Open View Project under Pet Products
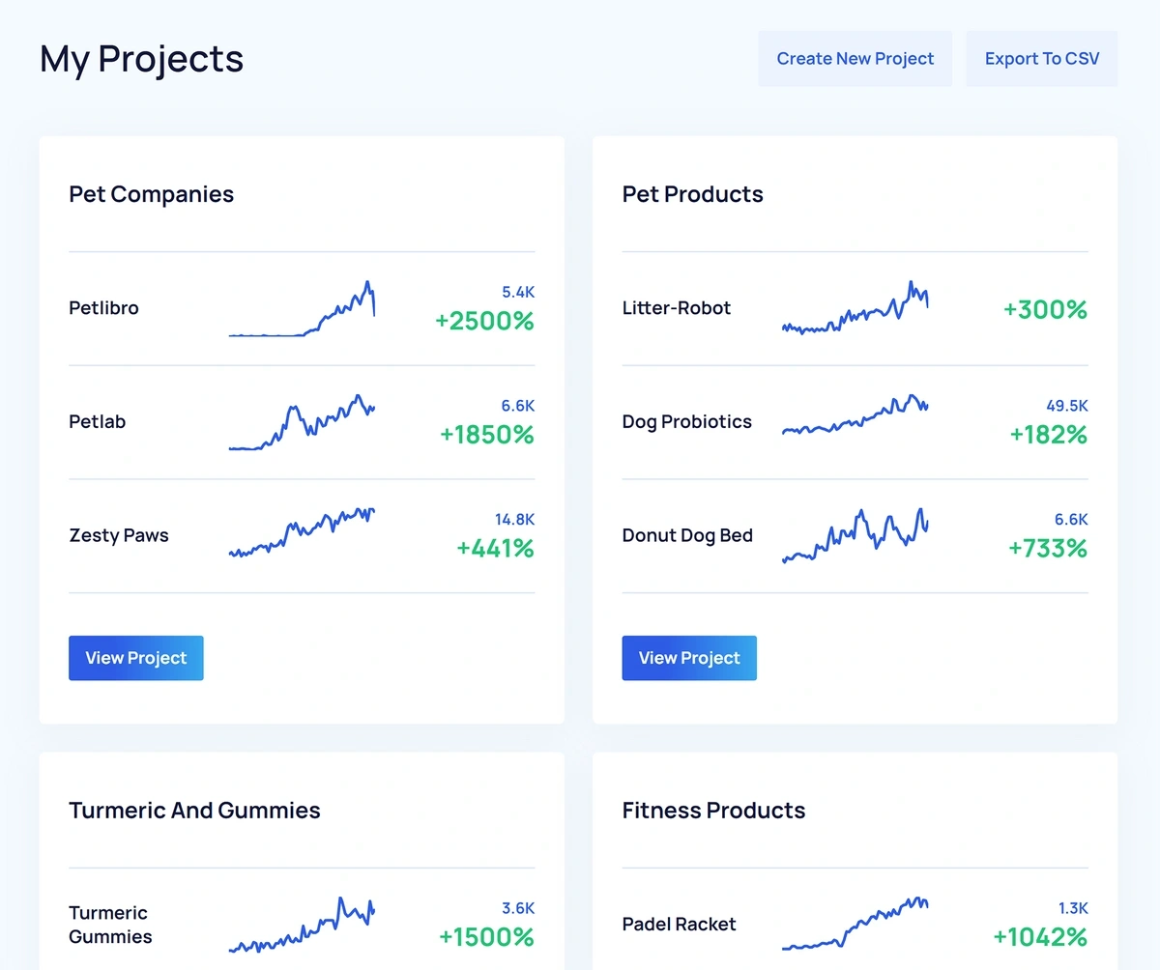 click(x=689, y=658)
